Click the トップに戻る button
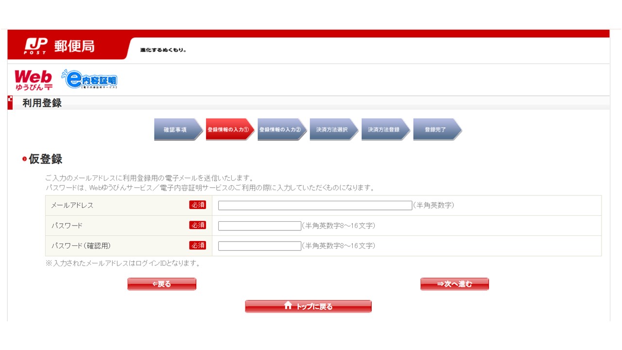 (309, 306)
